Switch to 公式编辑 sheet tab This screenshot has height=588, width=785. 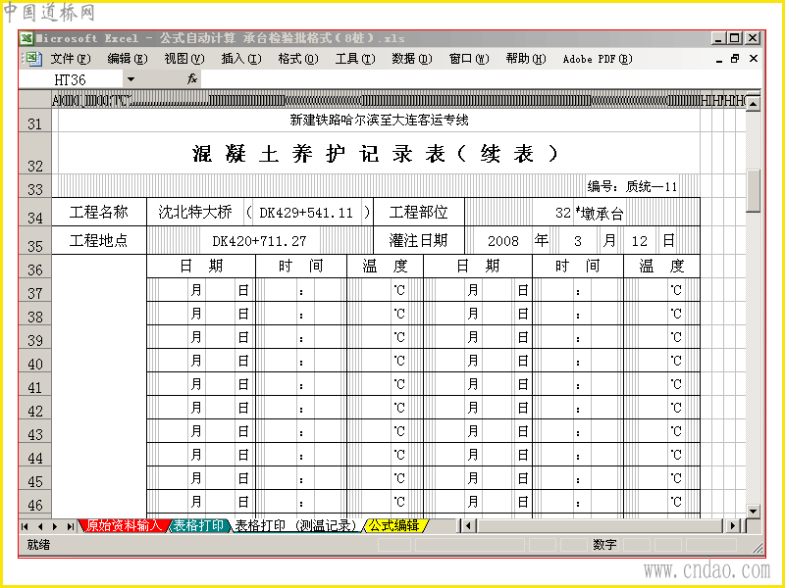click(x=395, y=525)
